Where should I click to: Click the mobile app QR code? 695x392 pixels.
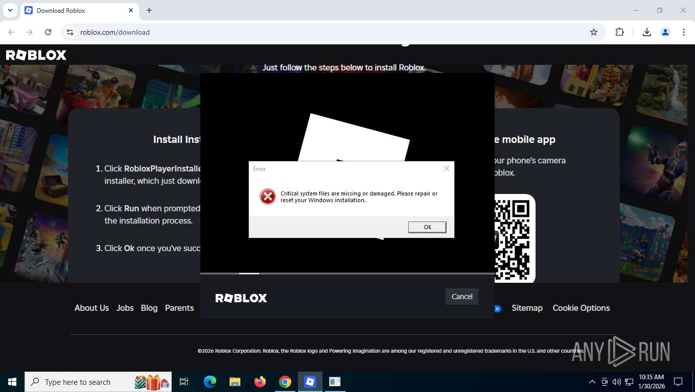point(515,239)
